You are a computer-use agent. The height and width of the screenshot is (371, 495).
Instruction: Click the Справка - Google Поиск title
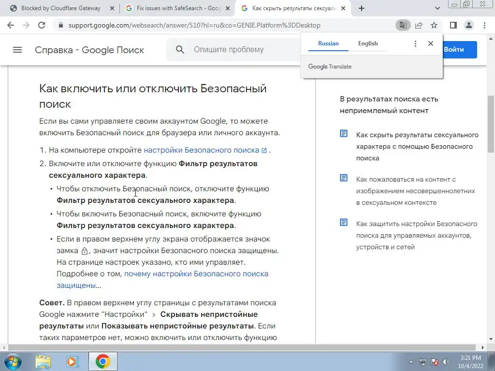pos(89,50)
